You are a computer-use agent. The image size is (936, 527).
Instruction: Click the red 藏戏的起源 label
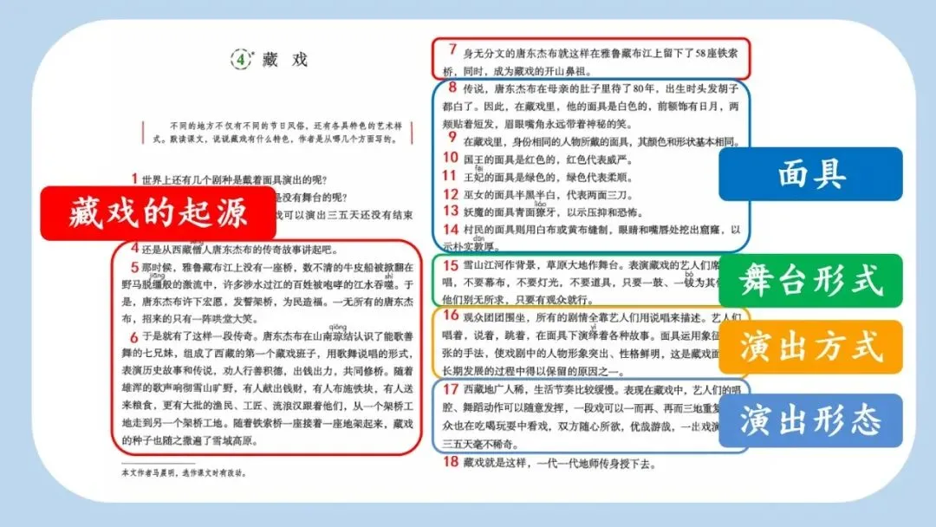click(159, 213)
